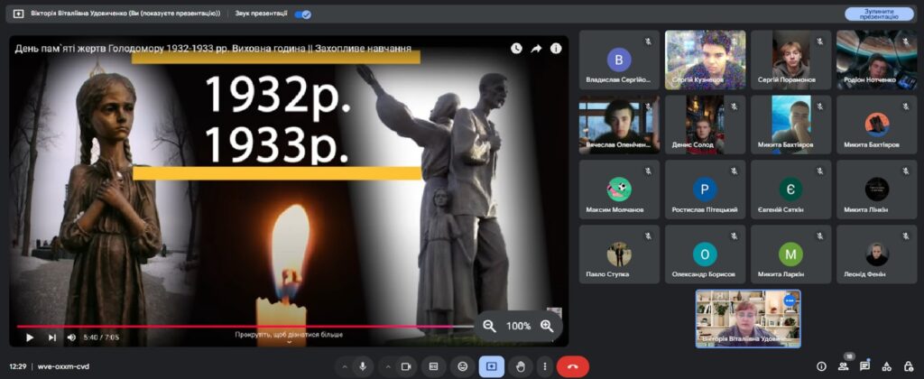
Task: Click the camera button in call toolbar
Action: (405, 366)
